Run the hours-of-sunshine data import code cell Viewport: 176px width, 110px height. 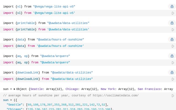click(173, 46)
